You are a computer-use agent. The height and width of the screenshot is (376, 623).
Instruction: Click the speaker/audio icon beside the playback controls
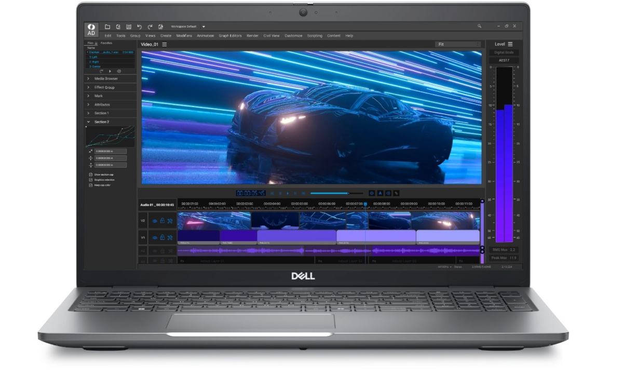click(388, 193)
